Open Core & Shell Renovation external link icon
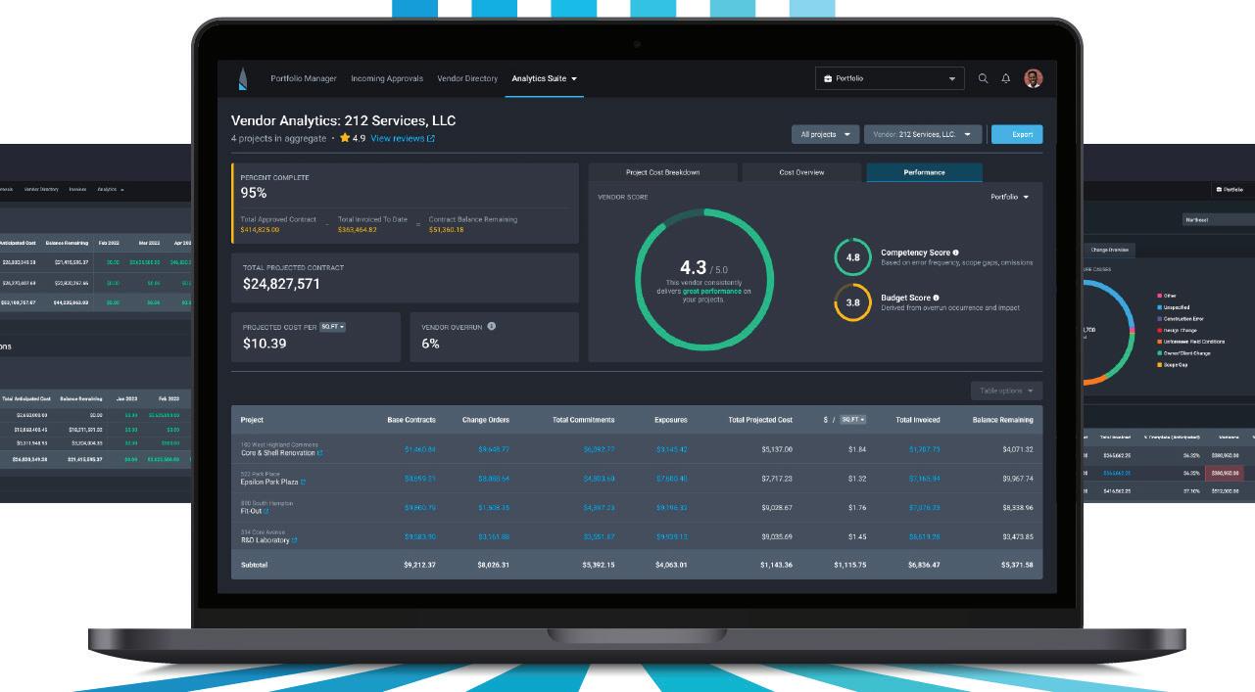The height and width of the screenshot is (692, 1255). [x=320, y=453]
